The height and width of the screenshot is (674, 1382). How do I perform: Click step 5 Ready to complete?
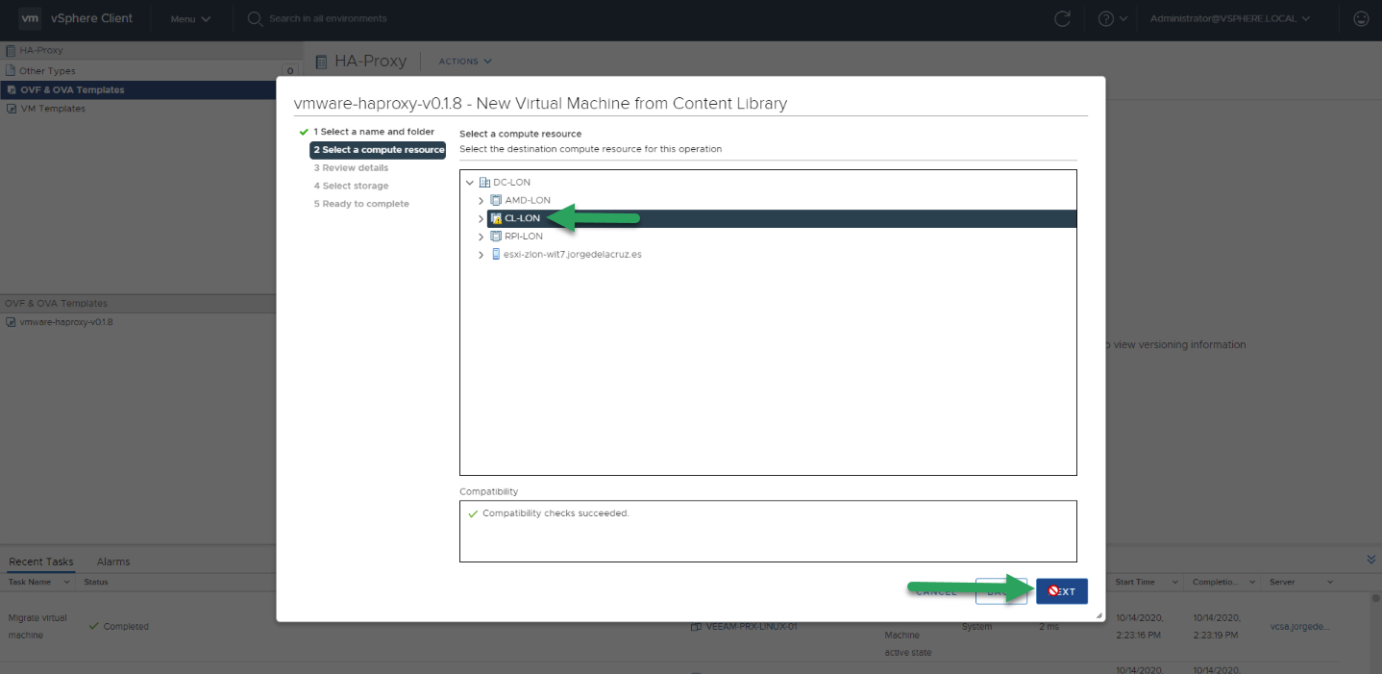(361, 204)
